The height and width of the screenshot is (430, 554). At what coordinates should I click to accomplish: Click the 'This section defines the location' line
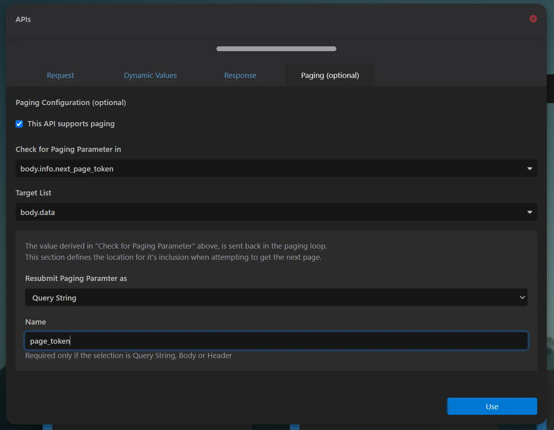pyautogui.click(x=173, y=257)
